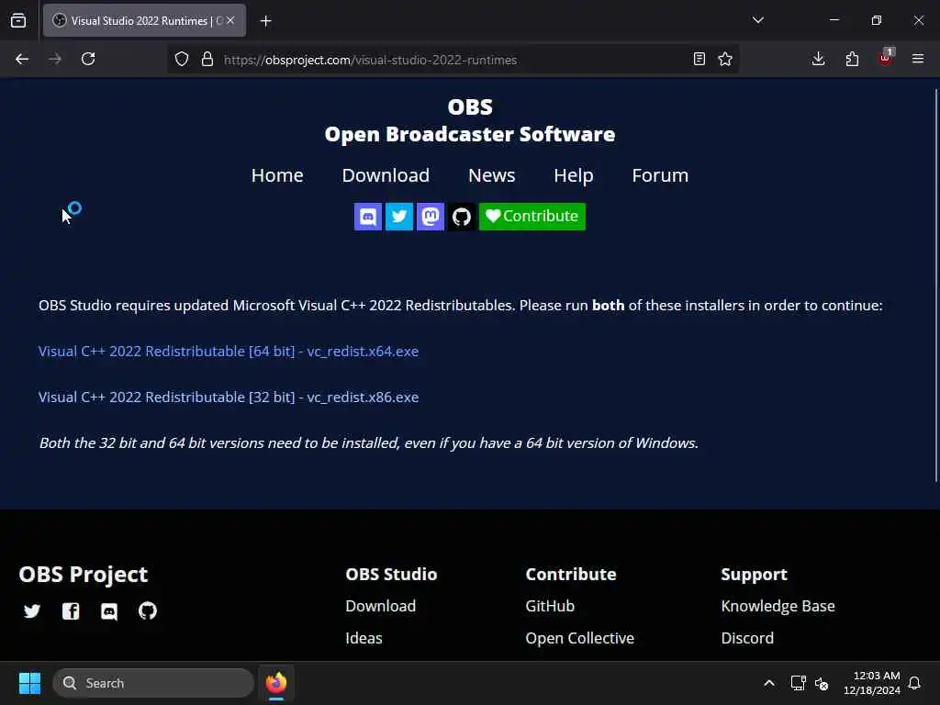
Task: Open footer GitHub icon under OBS Project
Action: pos(148,610)
